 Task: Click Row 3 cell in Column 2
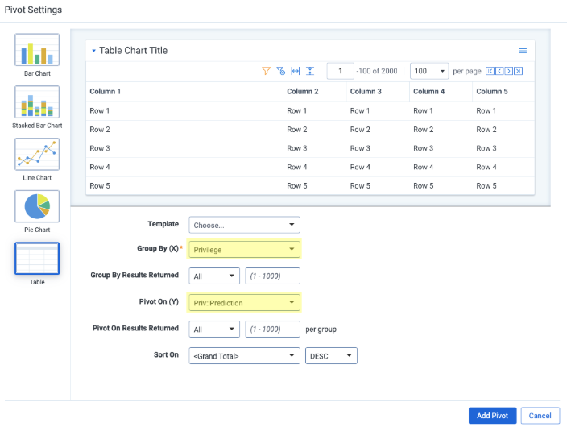tap(315, 148)
